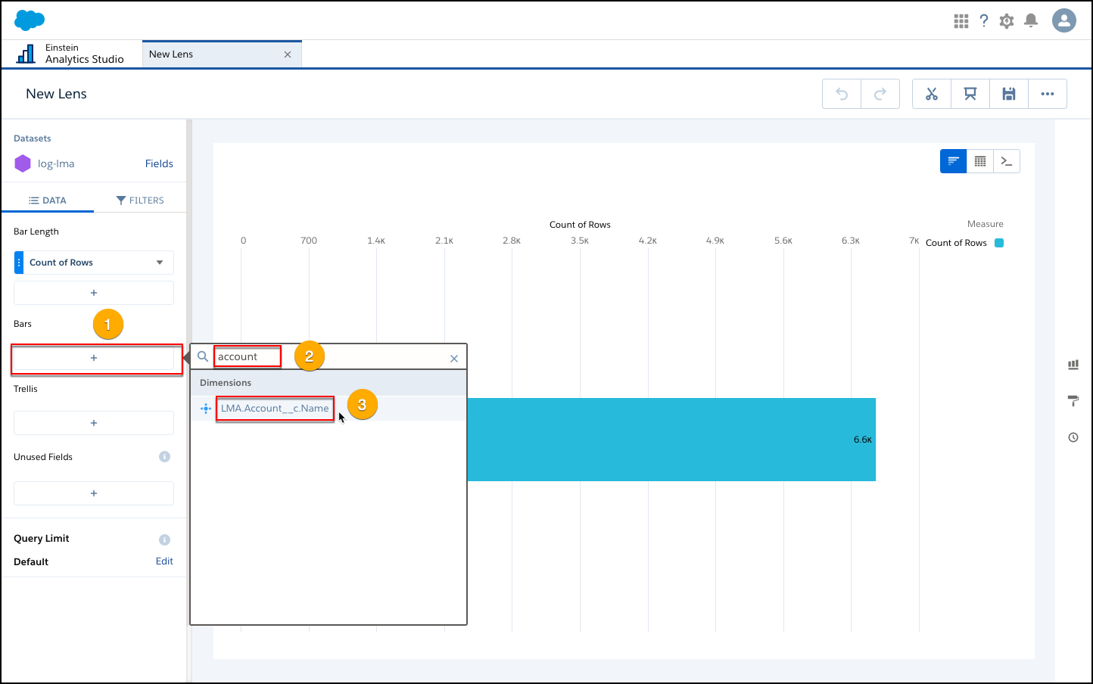Open the History clock icon
Viewport: 1093px width, 684px height.
point(1073,437)
